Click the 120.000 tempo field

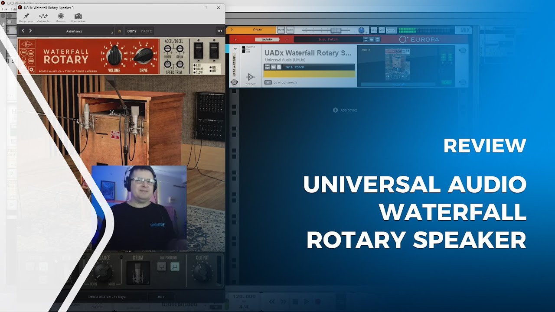244,296
